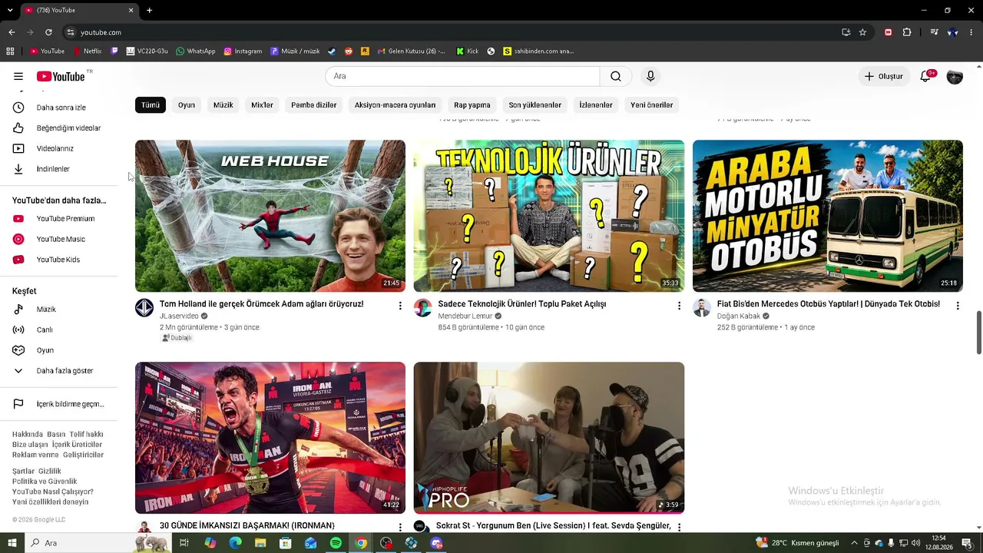Open YouTube Kids from the sidebar
The height and width of the screenshot is (553, 983).
[x=59, y=260]
